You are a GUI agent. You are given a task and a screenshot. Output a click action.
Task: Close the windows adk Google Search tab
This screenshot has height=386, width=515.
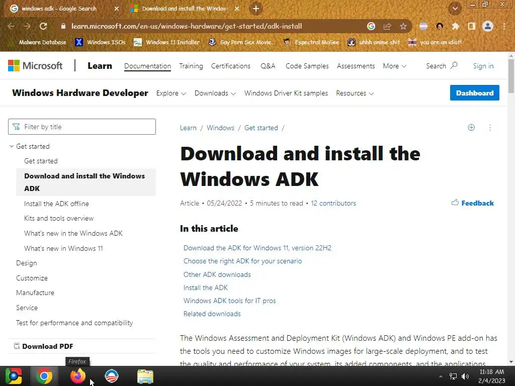tap(117, 9)
